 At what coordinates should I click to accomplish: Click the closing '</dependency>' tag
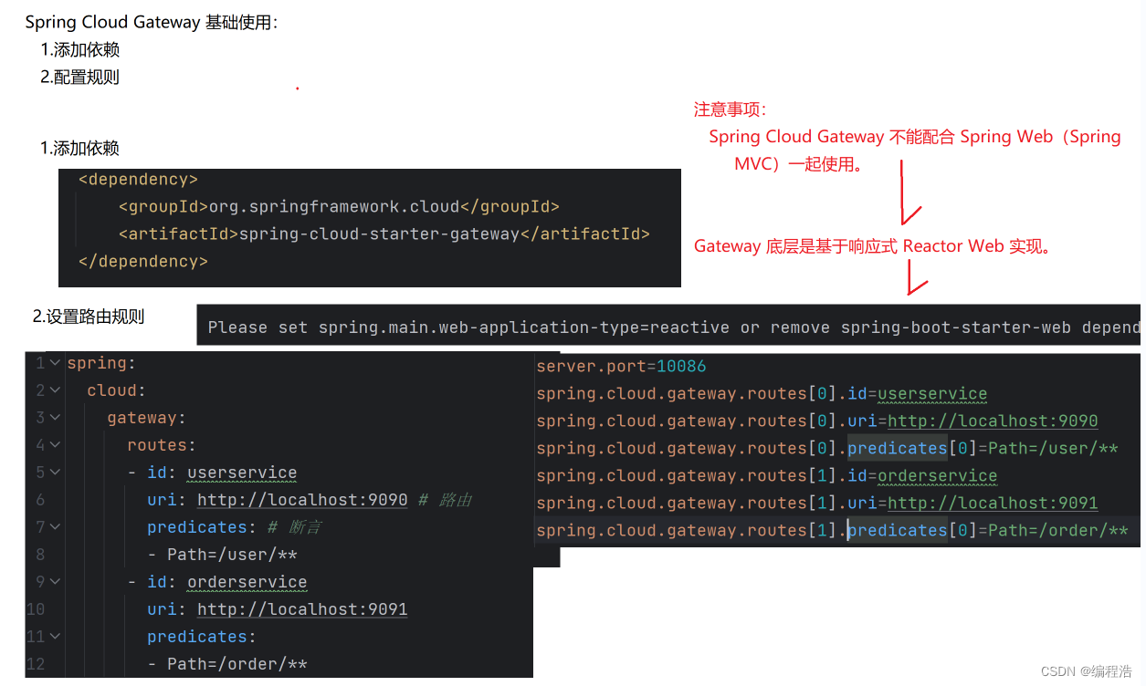coord(143,262)
